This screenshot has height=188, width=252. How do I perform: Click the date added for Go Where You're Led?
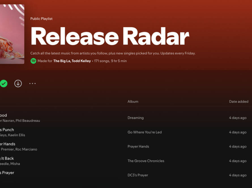pos(238,132)
